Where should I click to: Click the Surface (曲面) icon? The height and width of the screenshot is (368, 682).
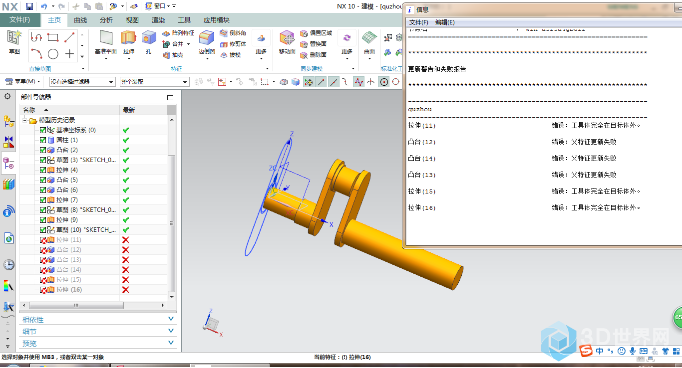pos(369,38)
